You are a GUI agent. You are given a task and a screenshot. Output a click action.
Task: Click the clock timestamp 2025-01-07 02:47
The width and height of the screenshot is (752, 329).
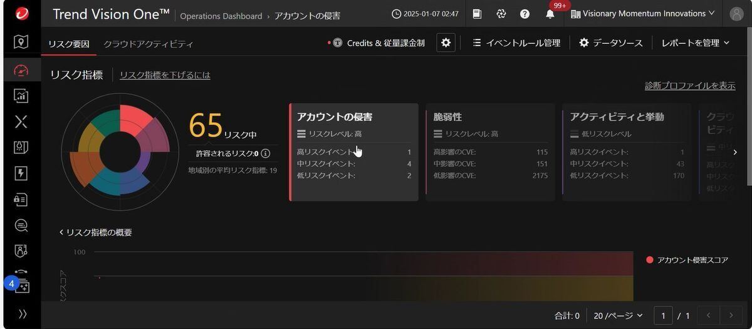pyautogui.click(x=425, y=13)
